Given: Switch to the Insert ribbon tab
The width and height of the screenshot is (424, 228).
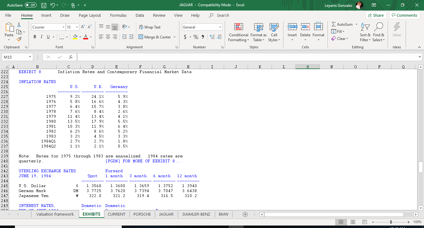Looking at the screenshot, I should [46, 15].
